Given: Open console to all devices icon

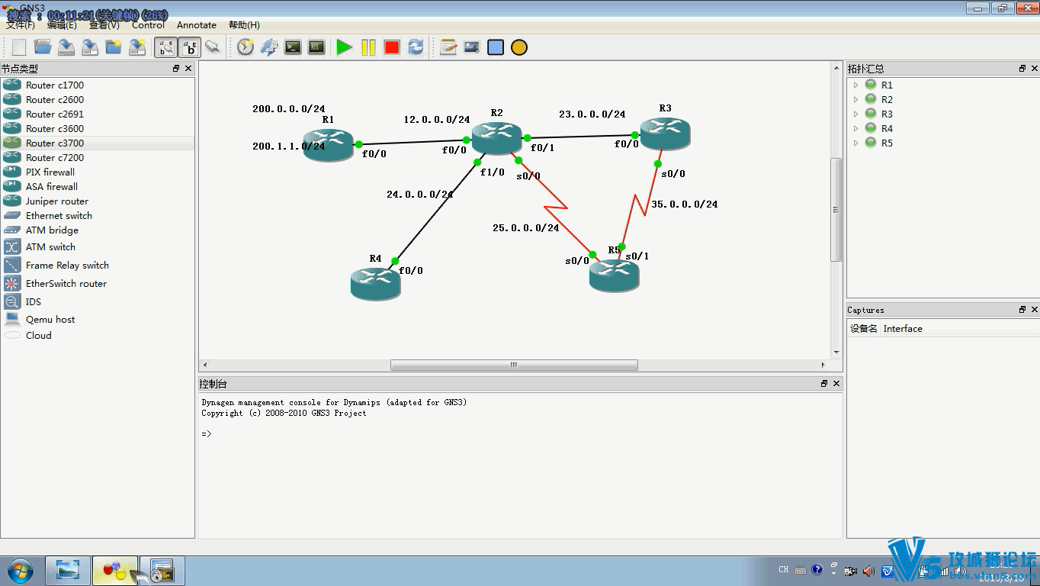Looking at the screenshot, I should 293,47.
